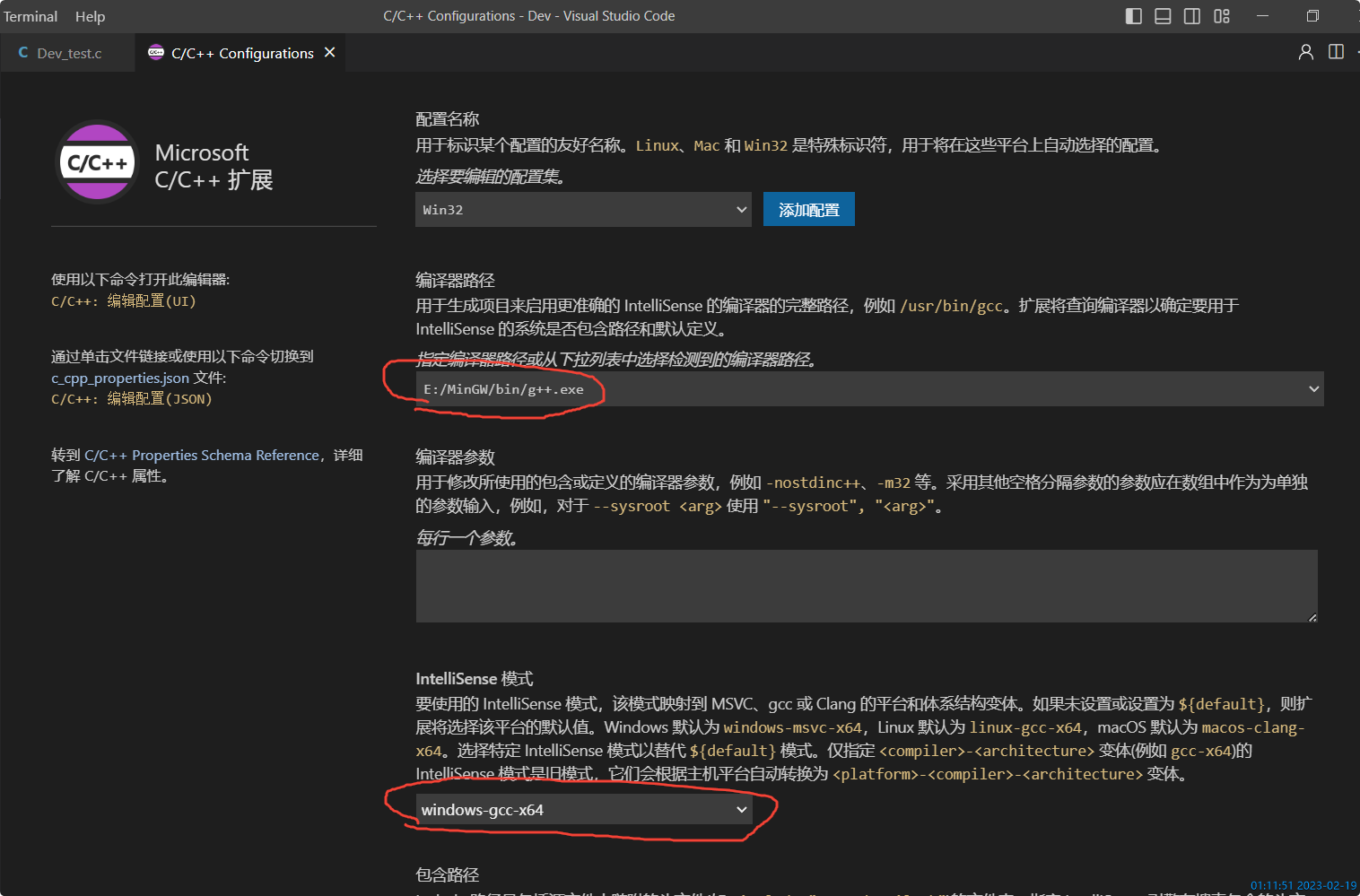
Task: Click the 添加配置 button
Action: [809, 209]
